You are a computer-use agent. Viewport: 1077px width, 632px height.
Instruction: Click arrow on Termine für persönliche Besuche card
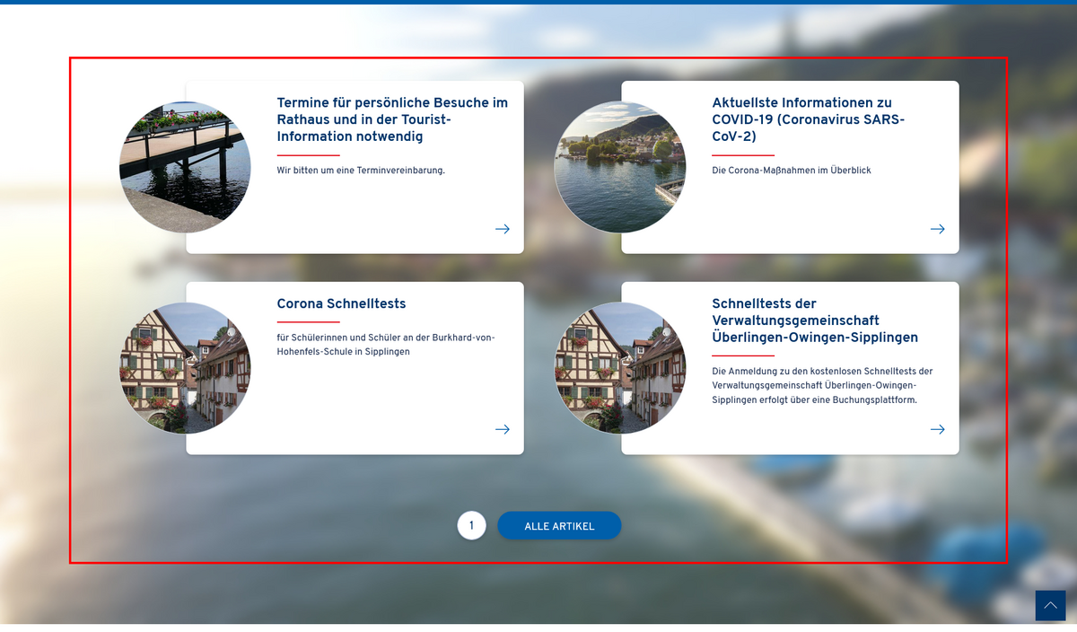(503, 229)
